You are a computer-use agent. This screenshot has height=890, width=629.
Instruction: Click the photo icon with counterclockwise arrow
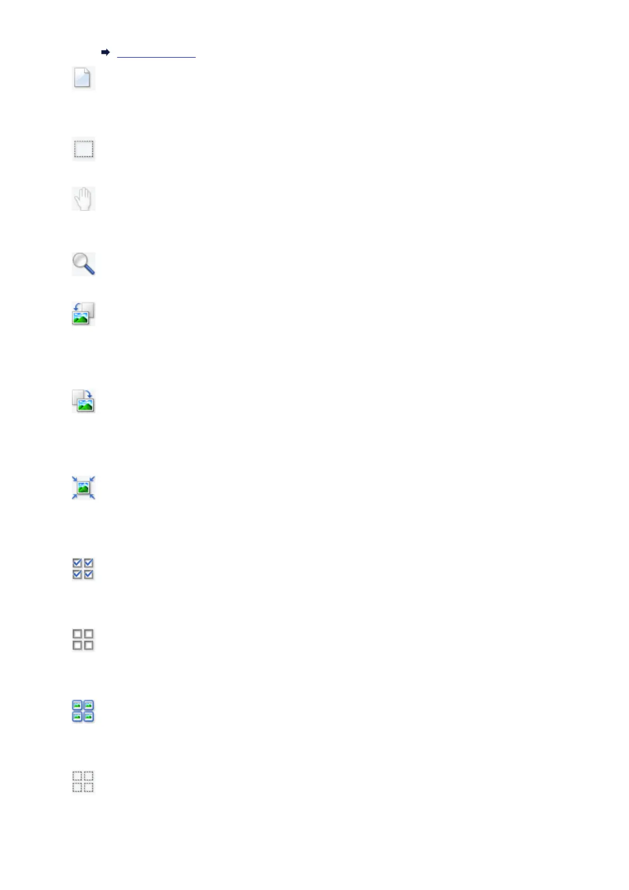[x=83, y=313]
